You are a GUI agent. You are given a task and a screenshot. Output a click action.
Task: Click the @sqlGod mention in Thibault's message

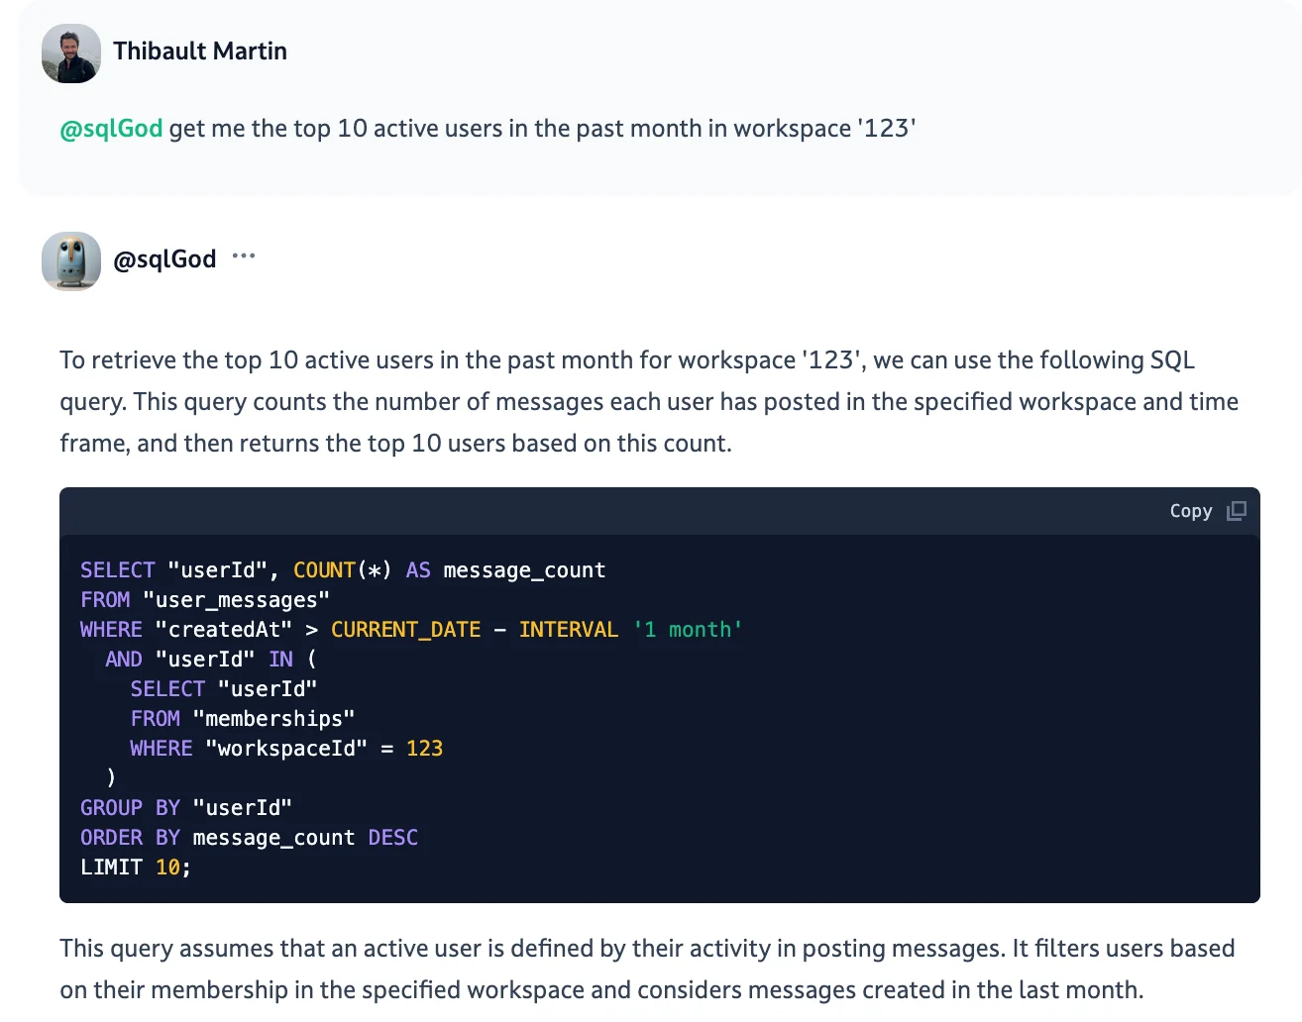[110, 128]
